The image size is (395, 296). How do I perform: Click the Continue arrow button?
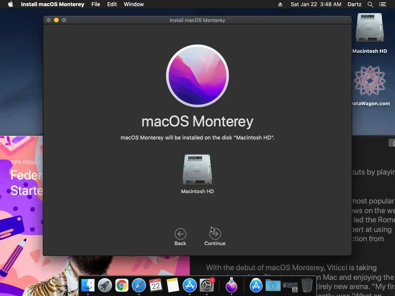click(x=215, y=234)
